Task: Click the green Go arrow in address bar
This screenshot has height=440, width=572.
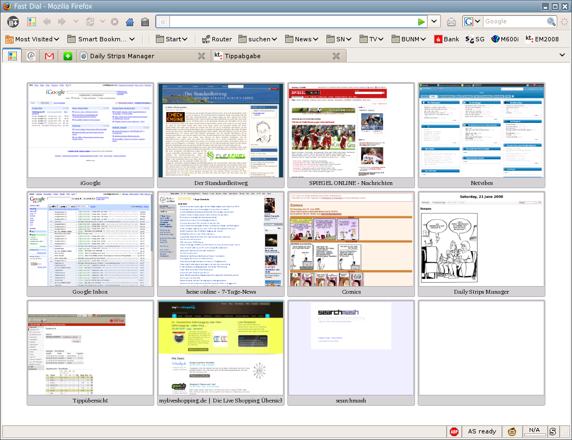Action: [421, 22]
